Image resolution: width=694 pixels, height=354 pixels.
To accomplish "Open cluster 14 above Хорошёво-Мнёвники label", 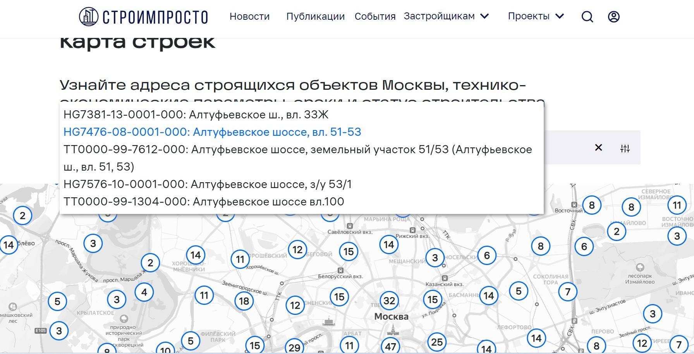I will pos(196,255).
